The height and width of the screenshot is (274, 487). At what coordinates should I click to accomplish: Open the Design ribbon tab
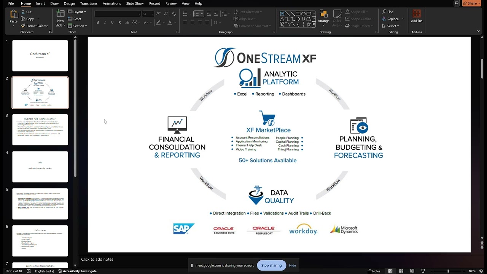69,3
